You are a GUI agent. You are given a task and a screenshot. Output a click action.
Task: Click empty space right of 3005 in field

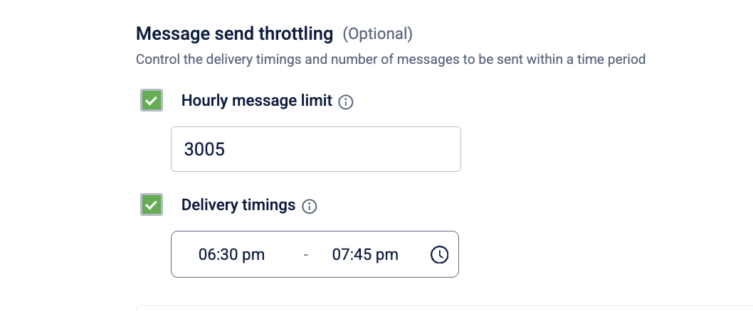click(x=341, y=149)
